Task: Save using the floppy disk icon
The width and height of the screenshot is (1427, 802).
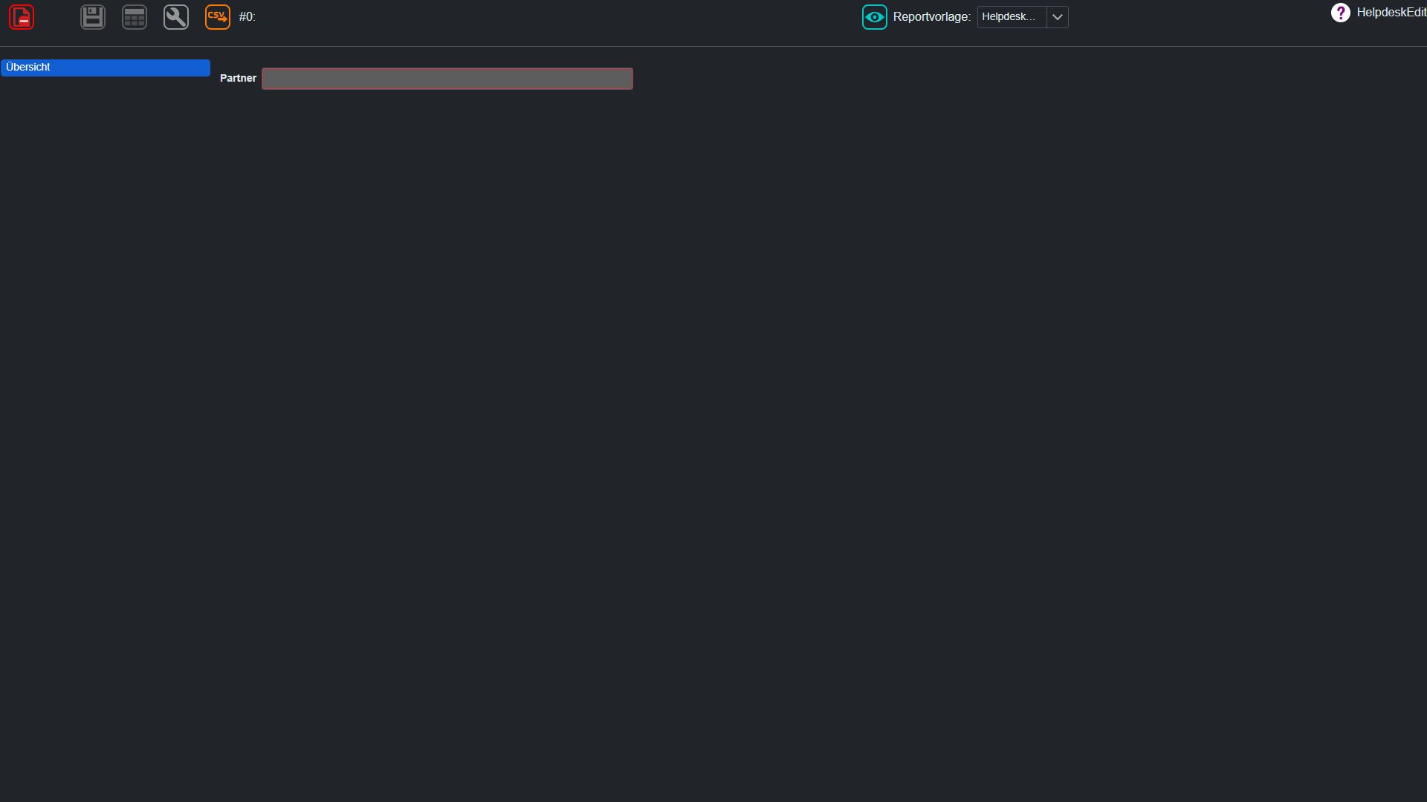Action: [x=93, y=17]
